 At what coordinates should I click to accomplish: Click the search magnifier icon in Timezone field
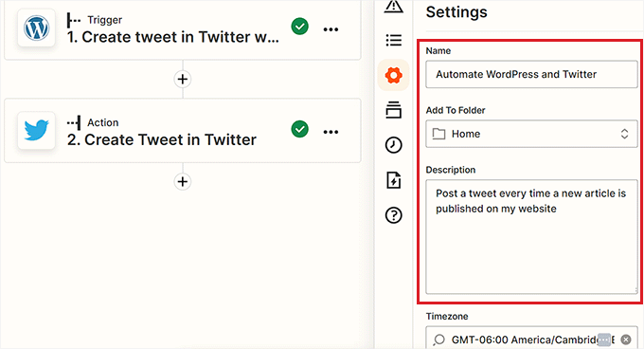point(438,340)
